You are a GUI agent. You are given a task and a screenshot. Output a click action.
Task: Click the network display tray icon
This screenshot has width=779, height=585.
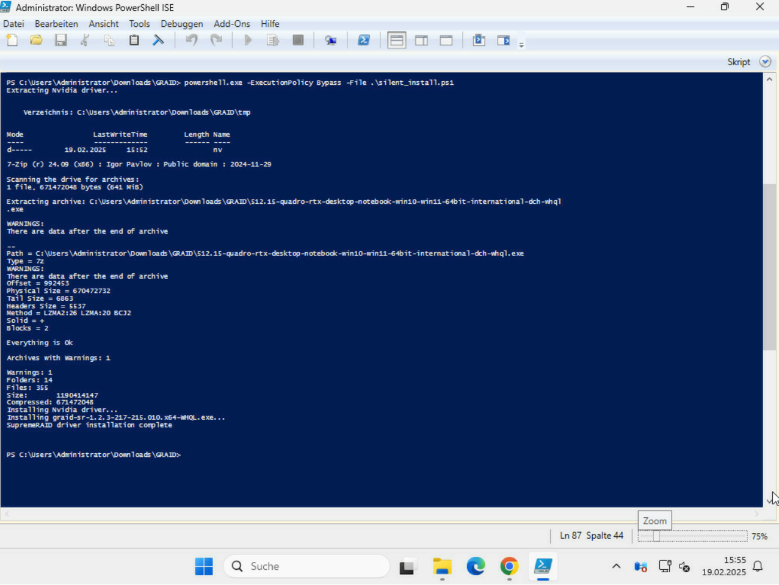coord(665,567)
